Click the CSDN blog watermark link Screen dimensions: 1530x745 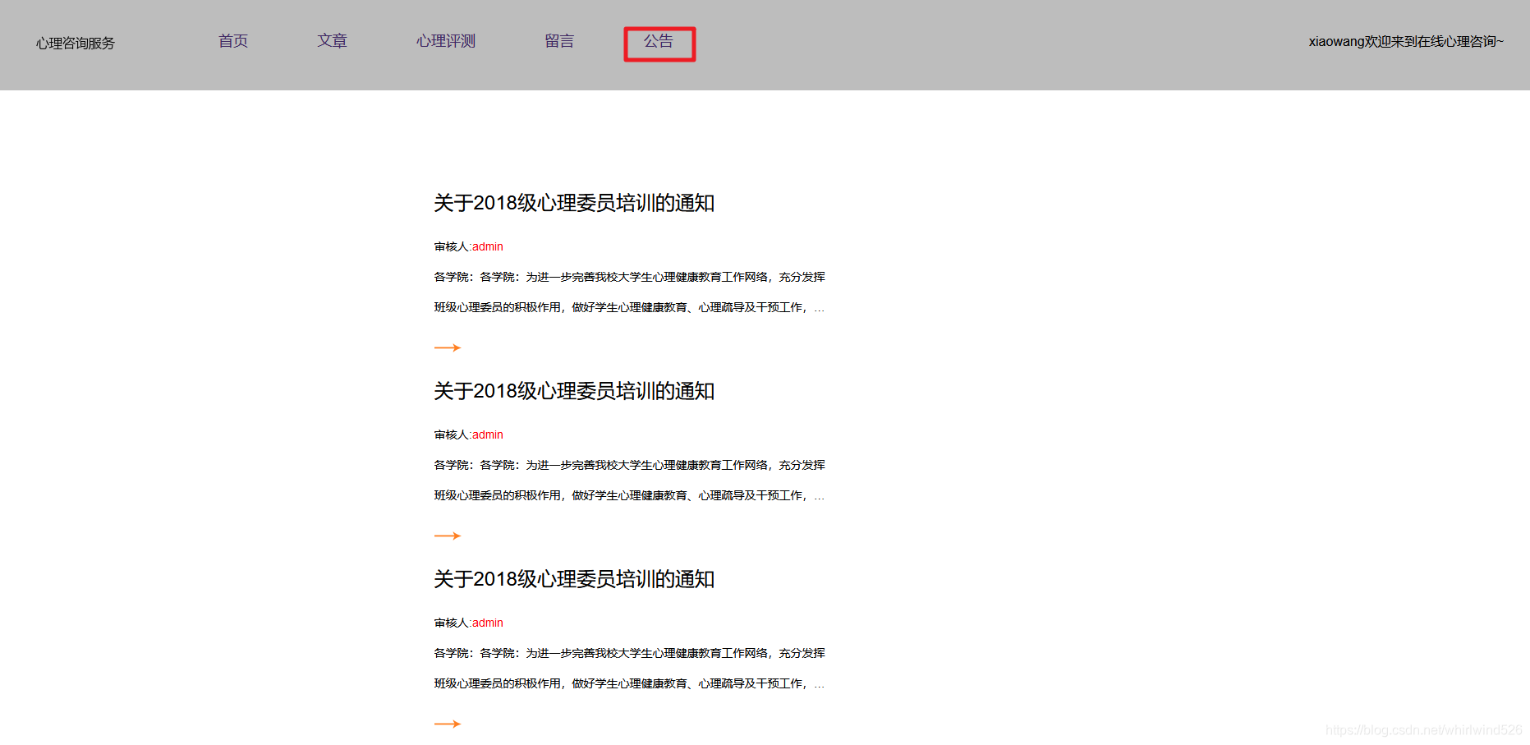pyautogui.click(x=1422, y=729)
